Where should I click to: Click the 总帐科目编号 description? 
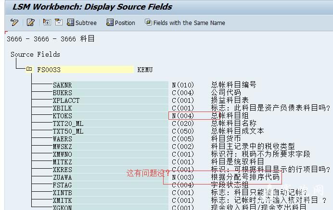pyautogui.click(x=233, y=85)
